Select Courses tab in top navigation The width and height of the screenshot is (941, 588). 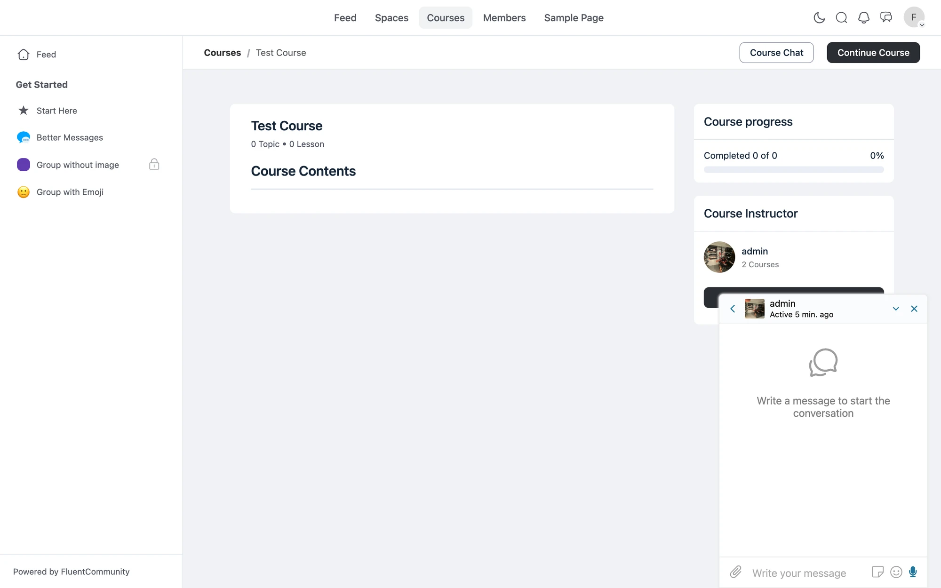446,18
